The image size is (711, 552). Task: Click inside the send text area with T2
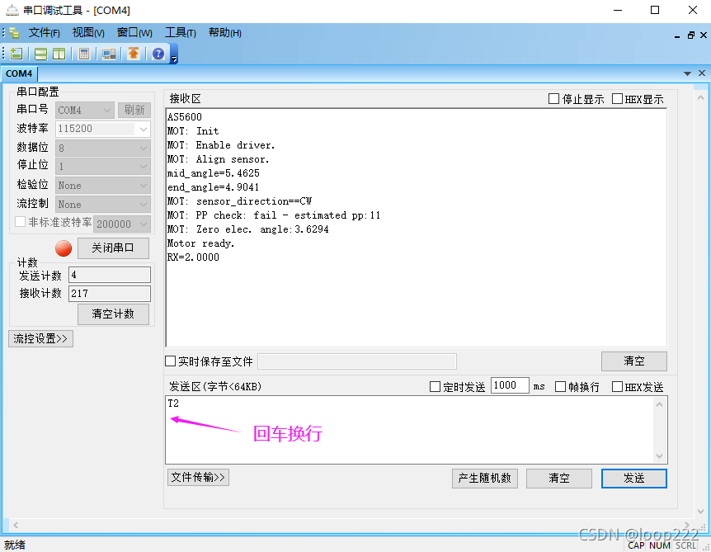(x=411, y=430)
